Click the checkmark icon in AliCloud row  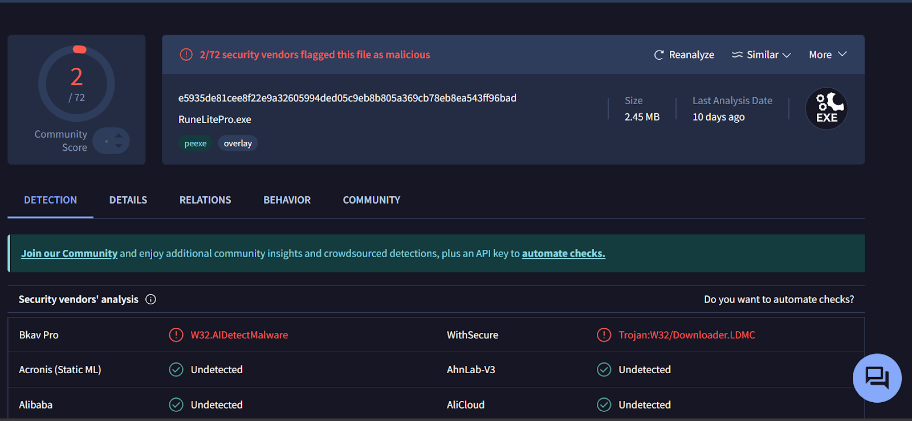(604, 405)
